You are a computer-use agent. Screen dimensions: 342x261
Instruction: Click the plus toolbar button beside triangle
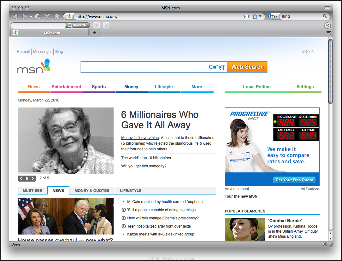tap(106, 26)
